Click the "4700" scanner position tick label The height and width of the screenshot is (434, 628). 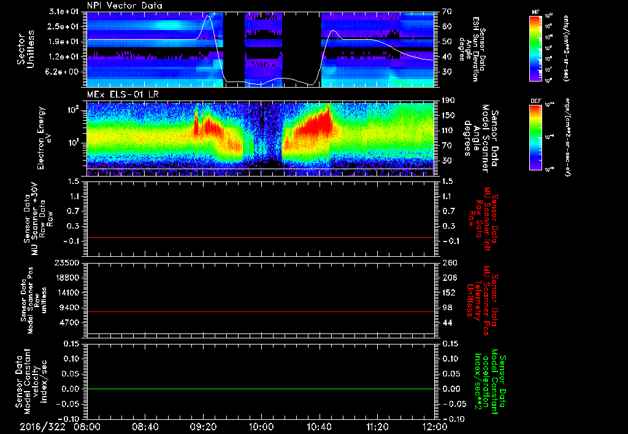pos(70,322)
